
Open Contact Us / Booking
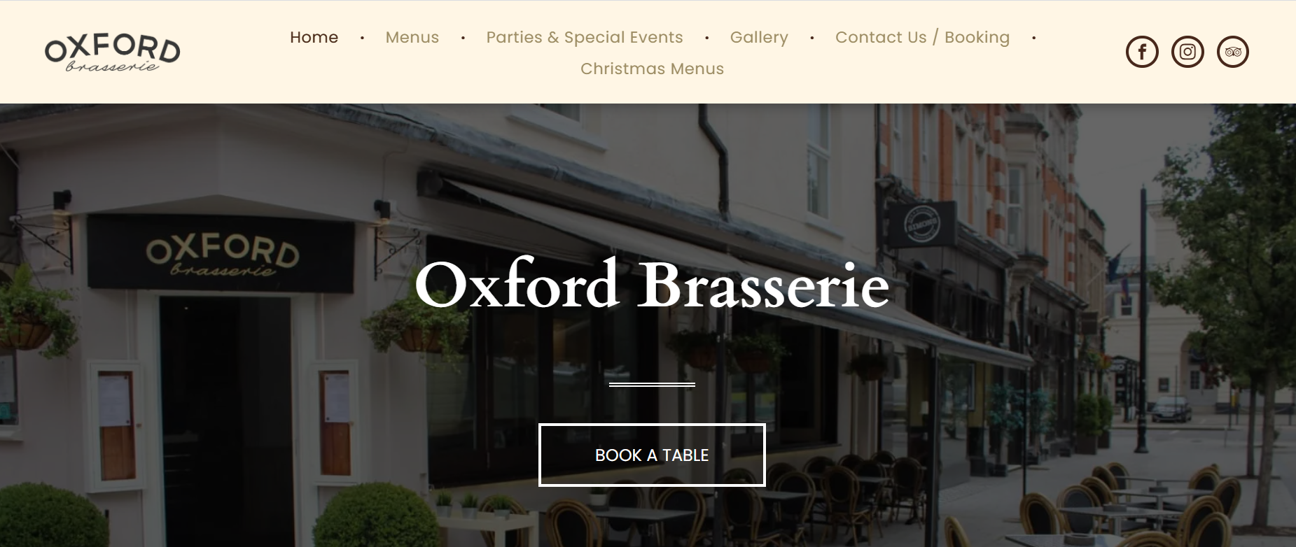(x=923, y=37)
